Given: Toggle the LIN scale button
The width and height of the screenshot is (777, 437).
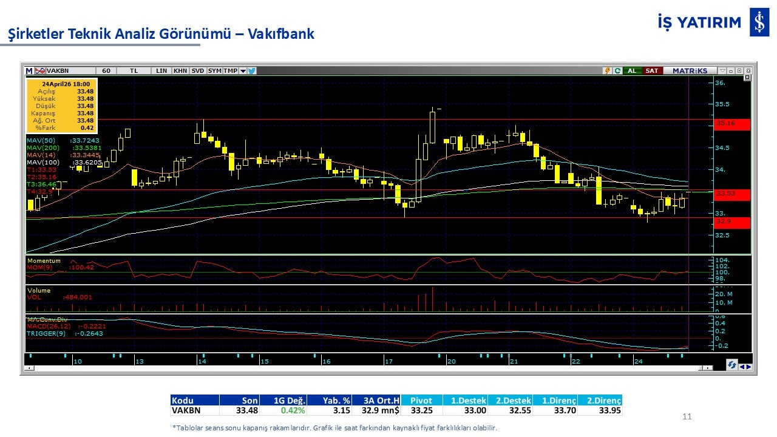Looking at the screenshot, I should (x=161, y=71).
